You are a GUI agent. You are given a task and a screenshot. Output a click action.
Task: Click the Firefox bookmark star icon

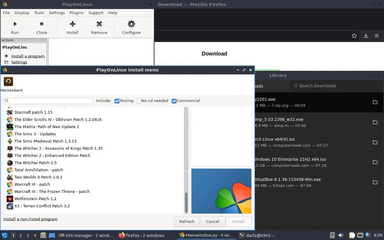click(x=354, y=36)
